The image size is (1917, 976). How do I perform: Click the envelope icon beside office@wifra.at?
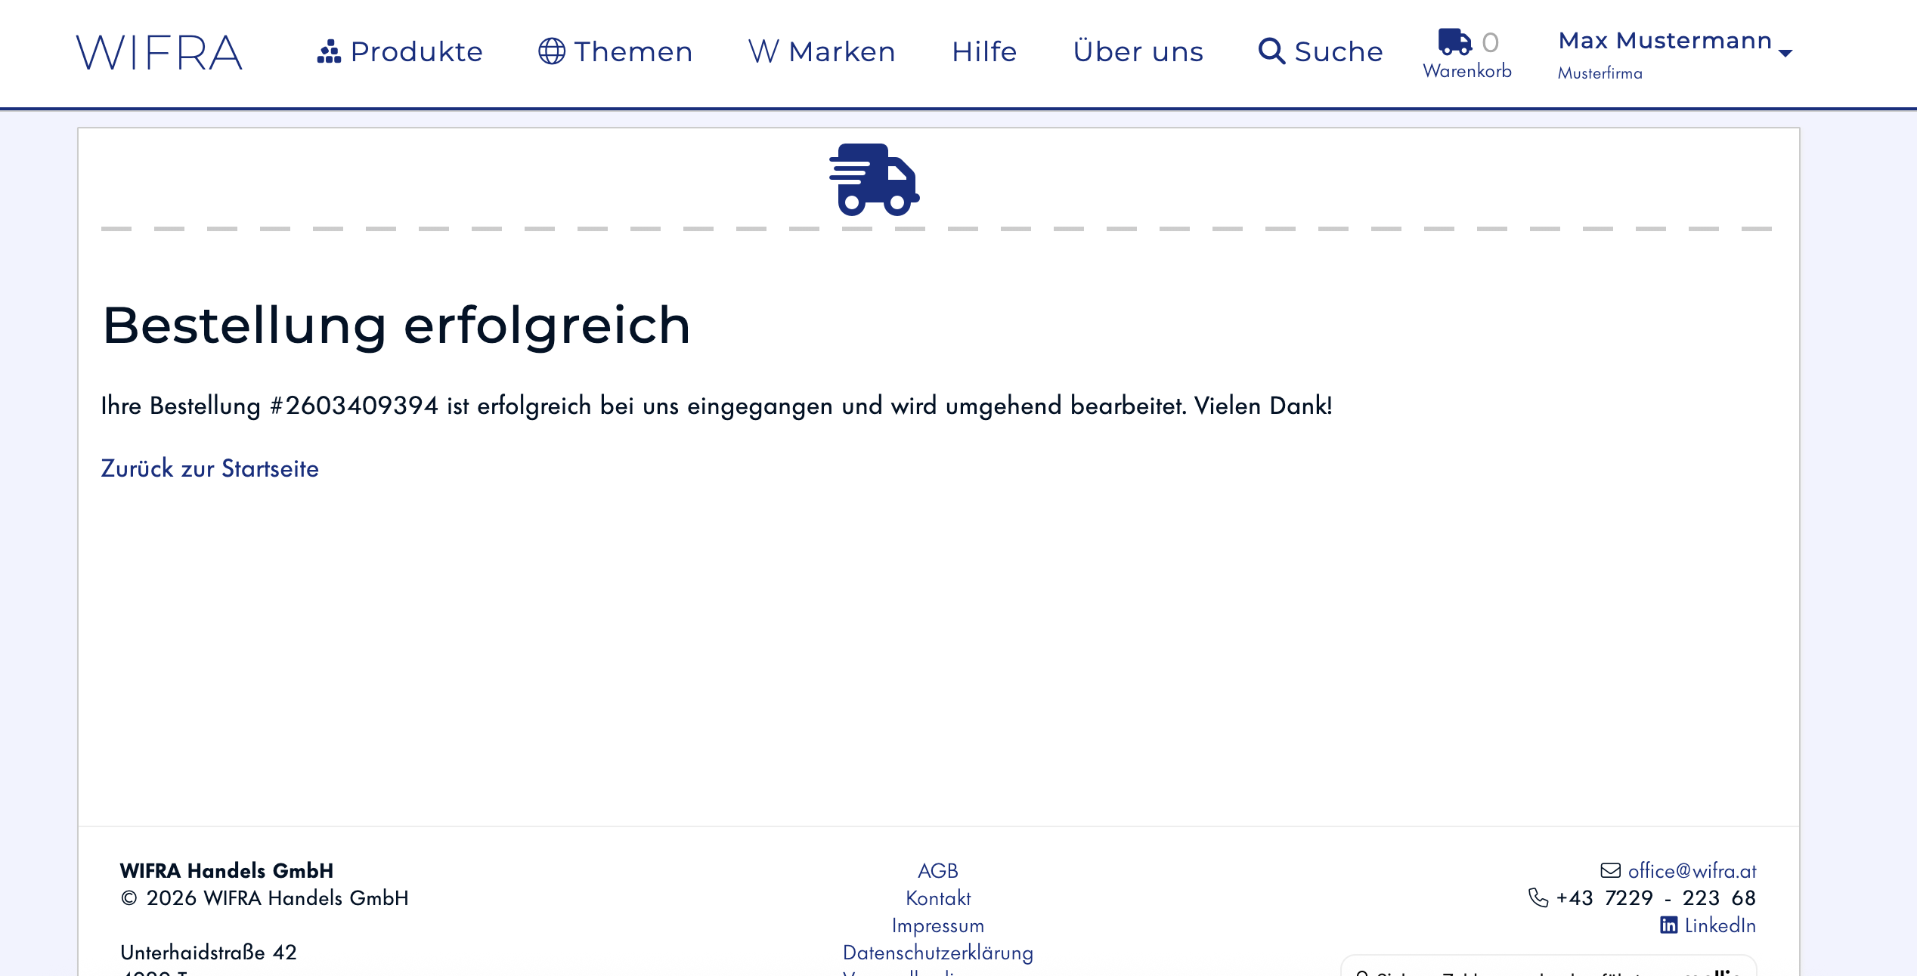[x=1612, y=870]
